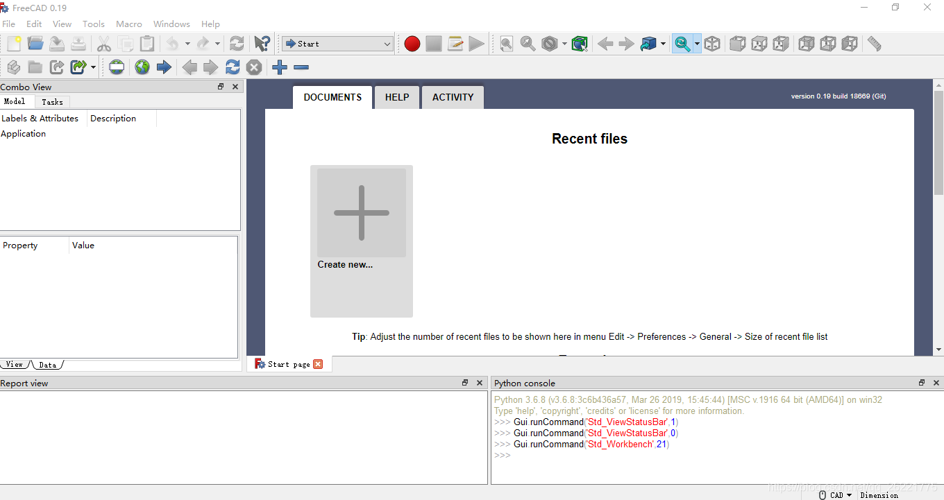Click the Fit All view icon
The width and height of the screenshot is (944, 500).
[507, 44]
